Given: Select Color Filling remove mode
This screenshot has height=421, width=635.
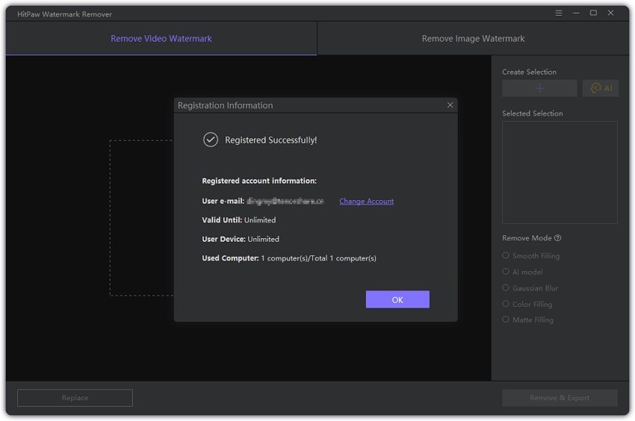Looking at the screenshot, I should [527, 304].
